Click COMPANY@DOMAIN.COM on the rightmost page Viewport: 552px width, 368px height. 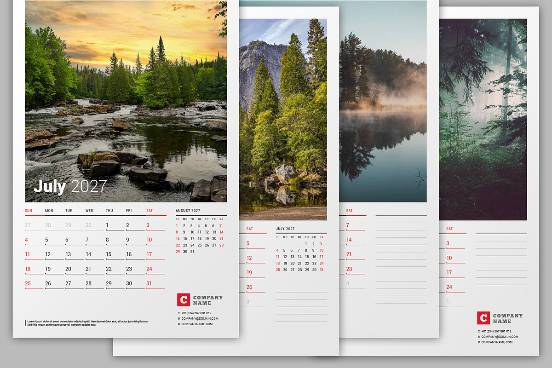click(x=500, y=337)
